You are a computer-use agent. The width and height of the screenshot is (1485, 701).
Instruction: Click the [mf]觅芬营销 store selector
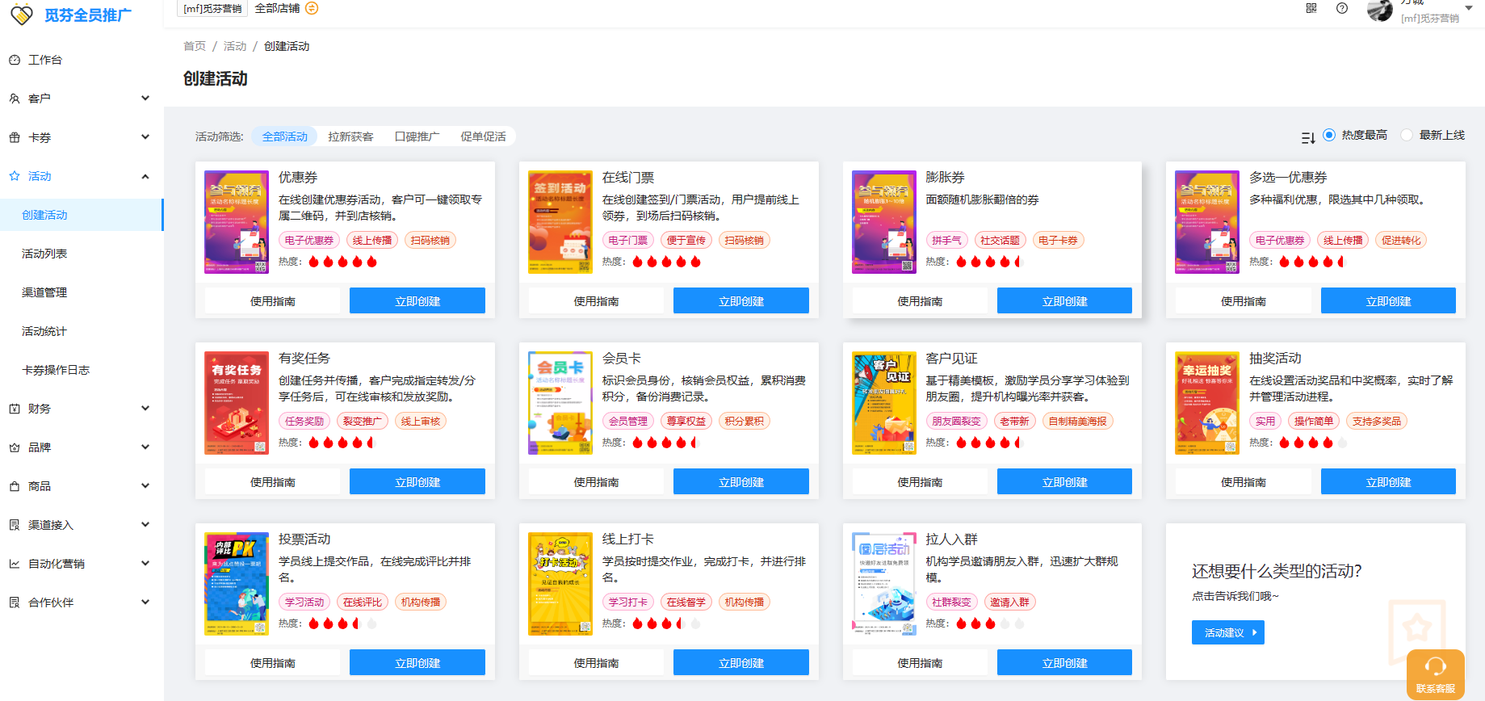212,8
